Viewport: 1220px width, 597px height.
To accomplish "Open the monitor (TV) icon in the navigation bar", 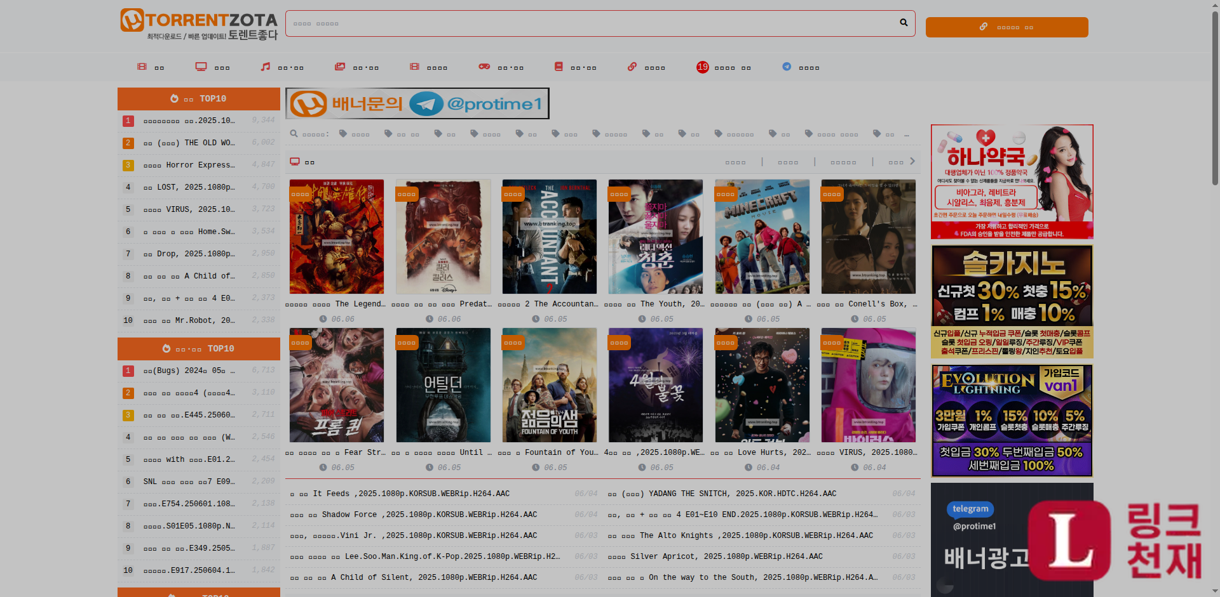I will 201,67.
